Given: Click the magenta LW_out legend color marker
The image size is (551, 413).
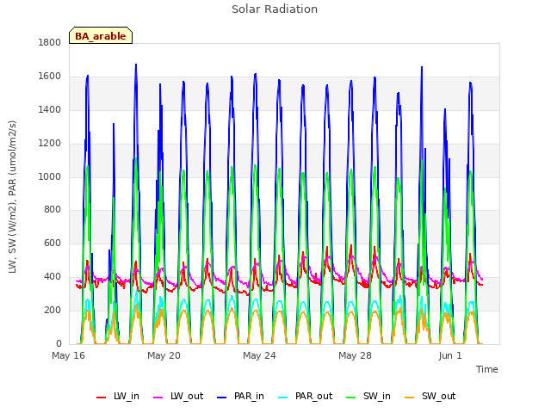Looking at the screenshot, I should click(x=158, y=398).
